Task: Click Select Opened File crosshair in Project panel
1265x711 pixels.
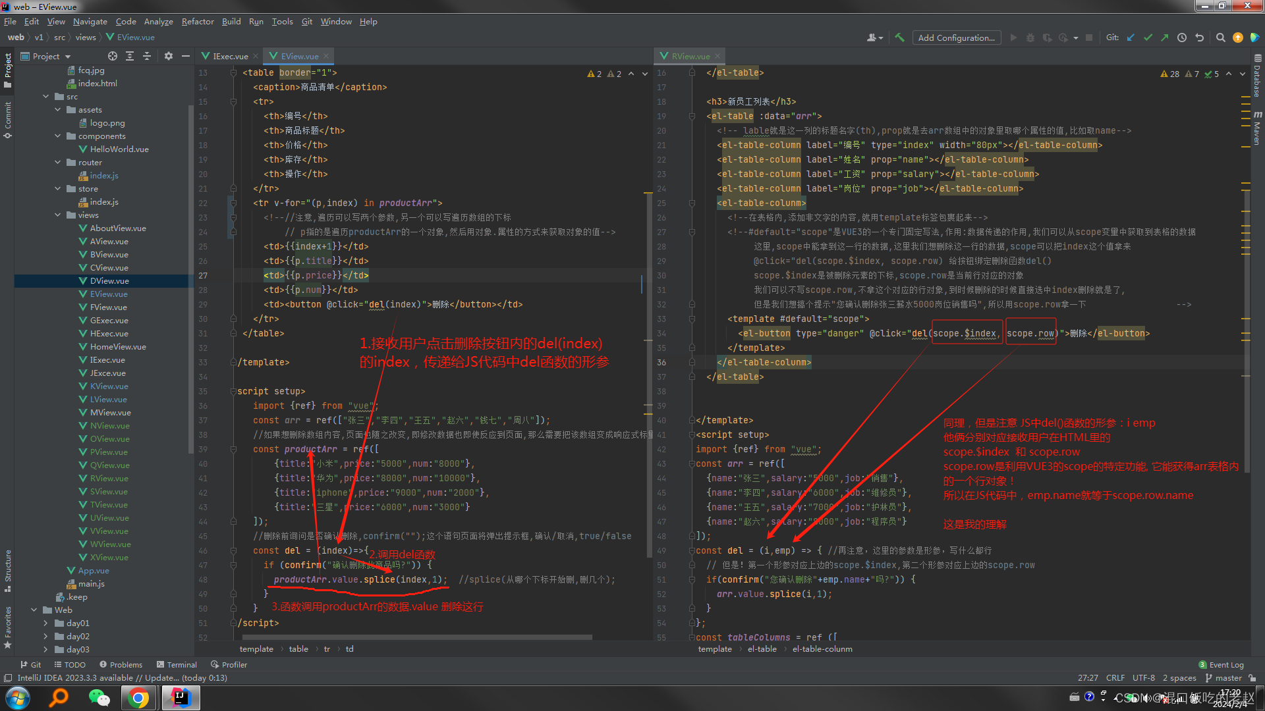Action: (x=112, y=56)
